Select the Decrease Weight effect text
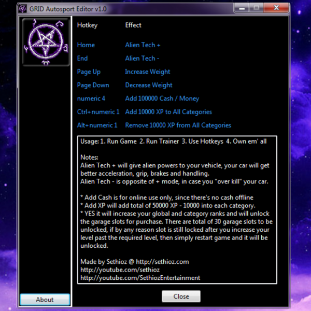 coord(149,85)
